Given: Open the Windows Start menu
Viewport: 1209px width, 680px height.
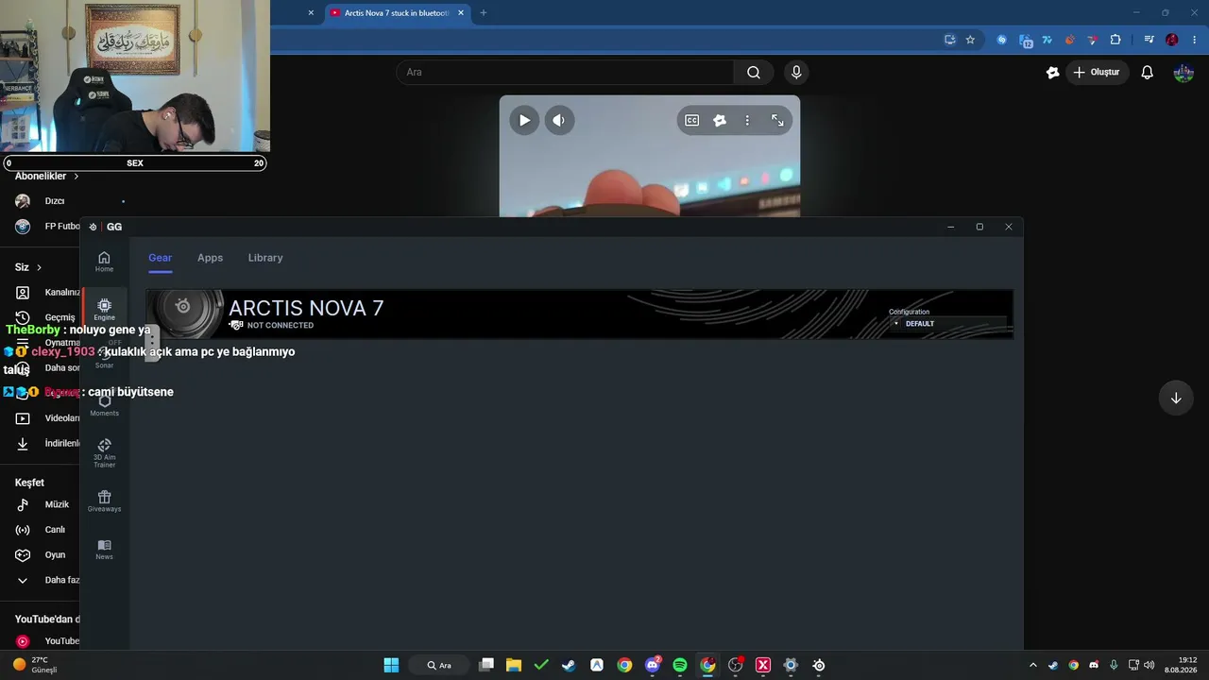Looking at the screenshot, I should click(x=391, y=665).
